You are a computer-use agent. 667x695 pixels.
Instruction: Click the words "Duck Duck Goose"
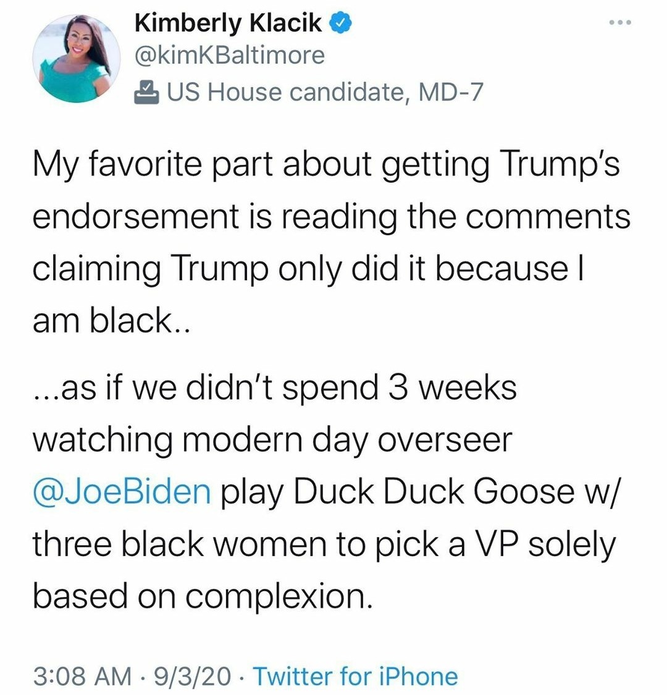click(x=429, y=491)
